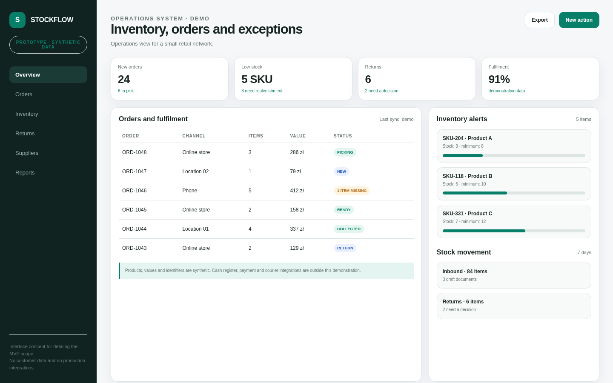
Task: Click the SKU-118 Product B stock bar
Action: [514, 193]
